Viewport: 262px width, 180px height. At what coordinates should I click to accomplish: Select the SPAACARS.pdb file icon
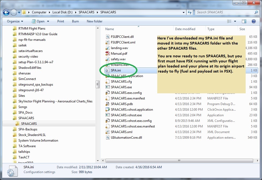tap(108, 104)
